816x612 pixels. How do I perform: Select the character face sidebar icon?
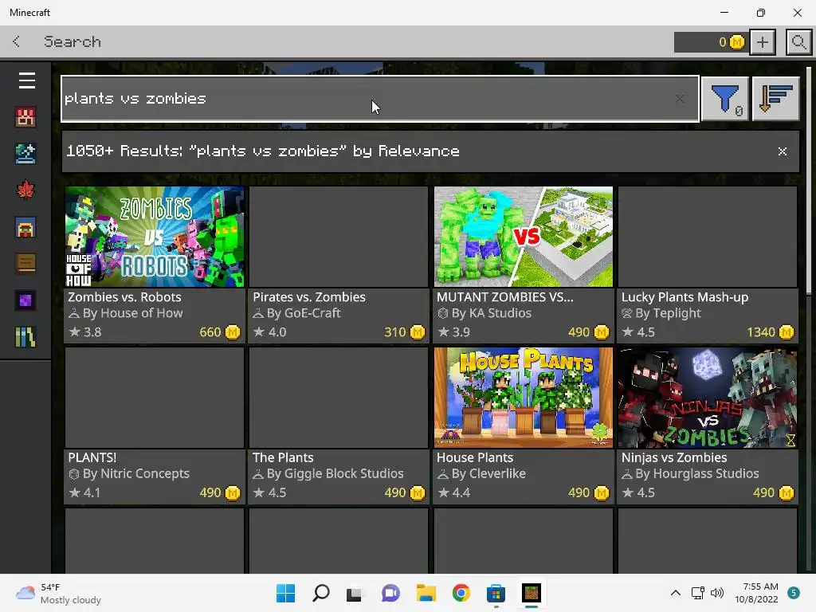tap(25, 227)
